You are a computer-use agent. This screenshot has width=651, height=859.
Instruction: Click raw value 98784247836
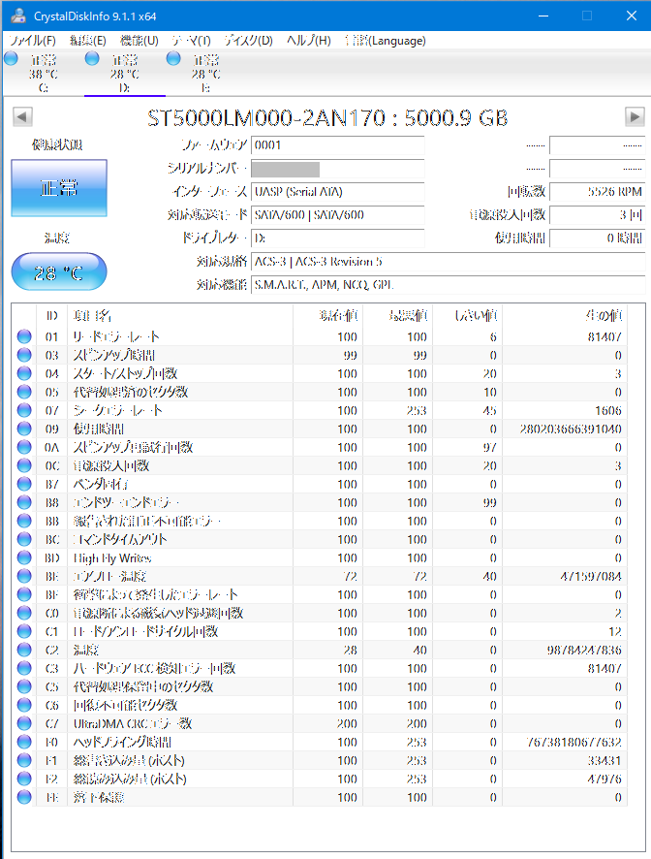click(x=584, y=650)
